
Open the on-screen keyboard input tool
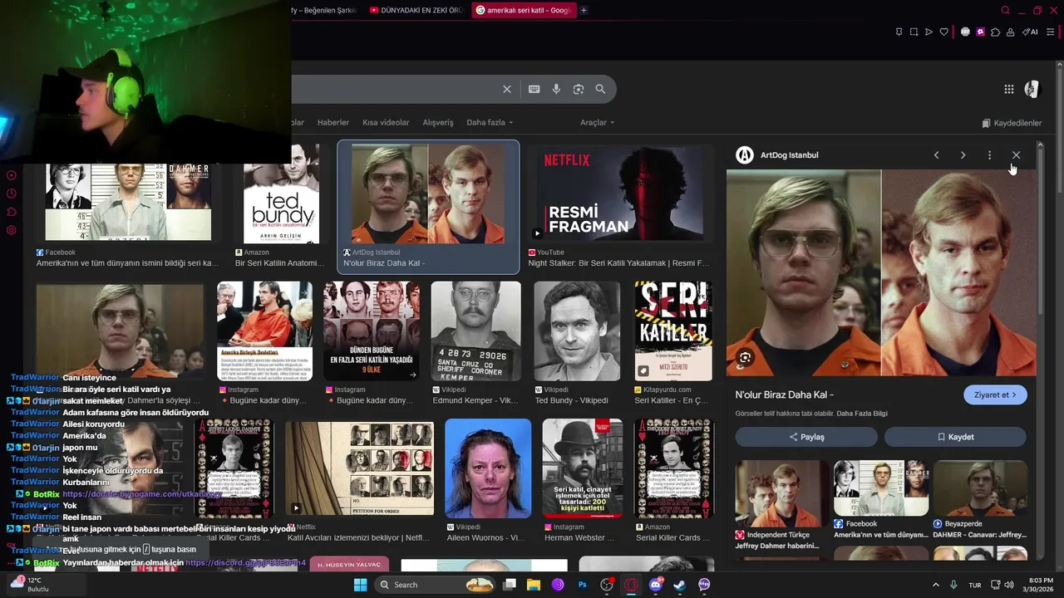(534, 89)
